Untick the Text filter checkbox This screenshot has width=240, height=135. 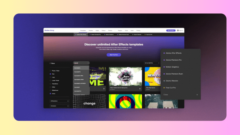[50, 74]
